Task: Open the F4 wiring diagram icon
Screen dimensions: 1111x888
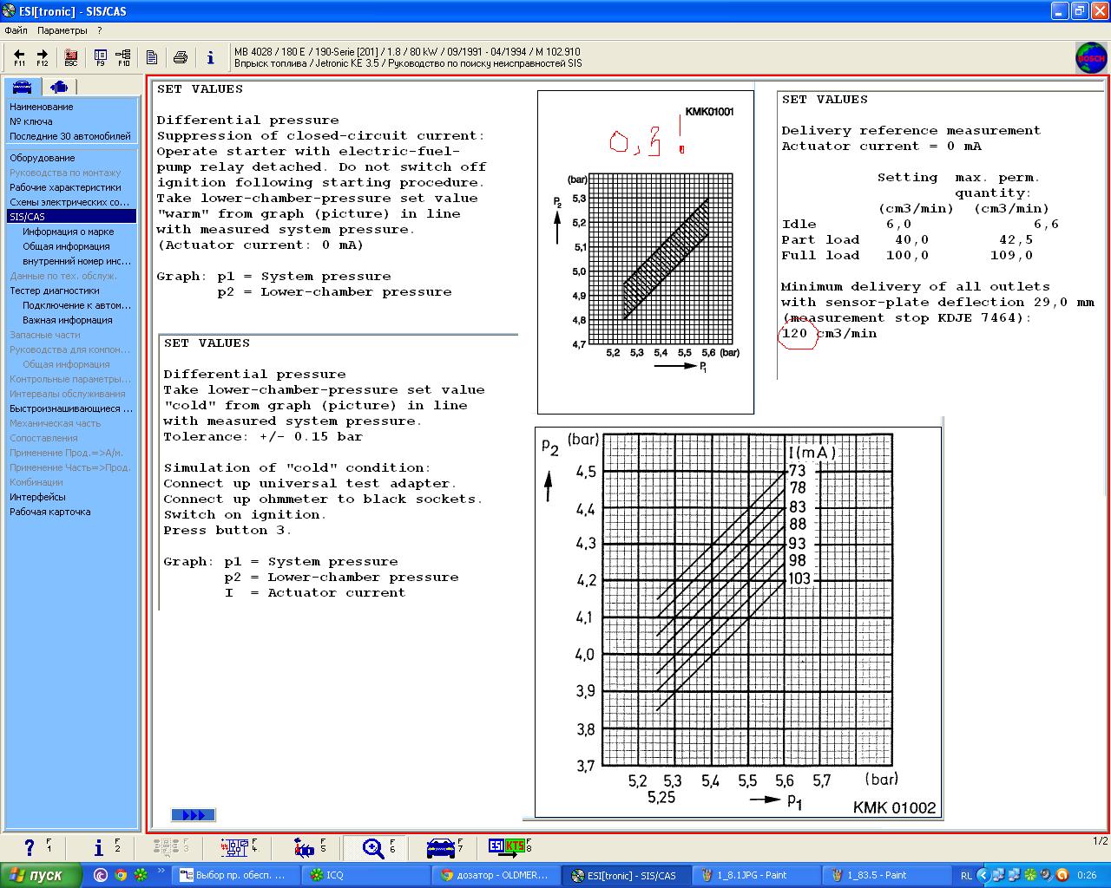Action: pyautogui.click(x=236, y=847)
